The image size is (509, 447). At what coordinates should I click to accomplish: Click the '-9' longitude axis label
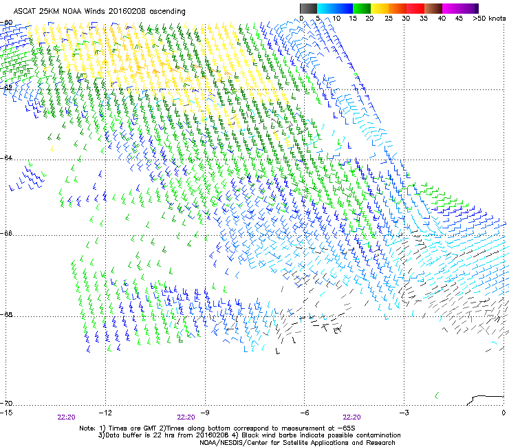tap(204, 413)
